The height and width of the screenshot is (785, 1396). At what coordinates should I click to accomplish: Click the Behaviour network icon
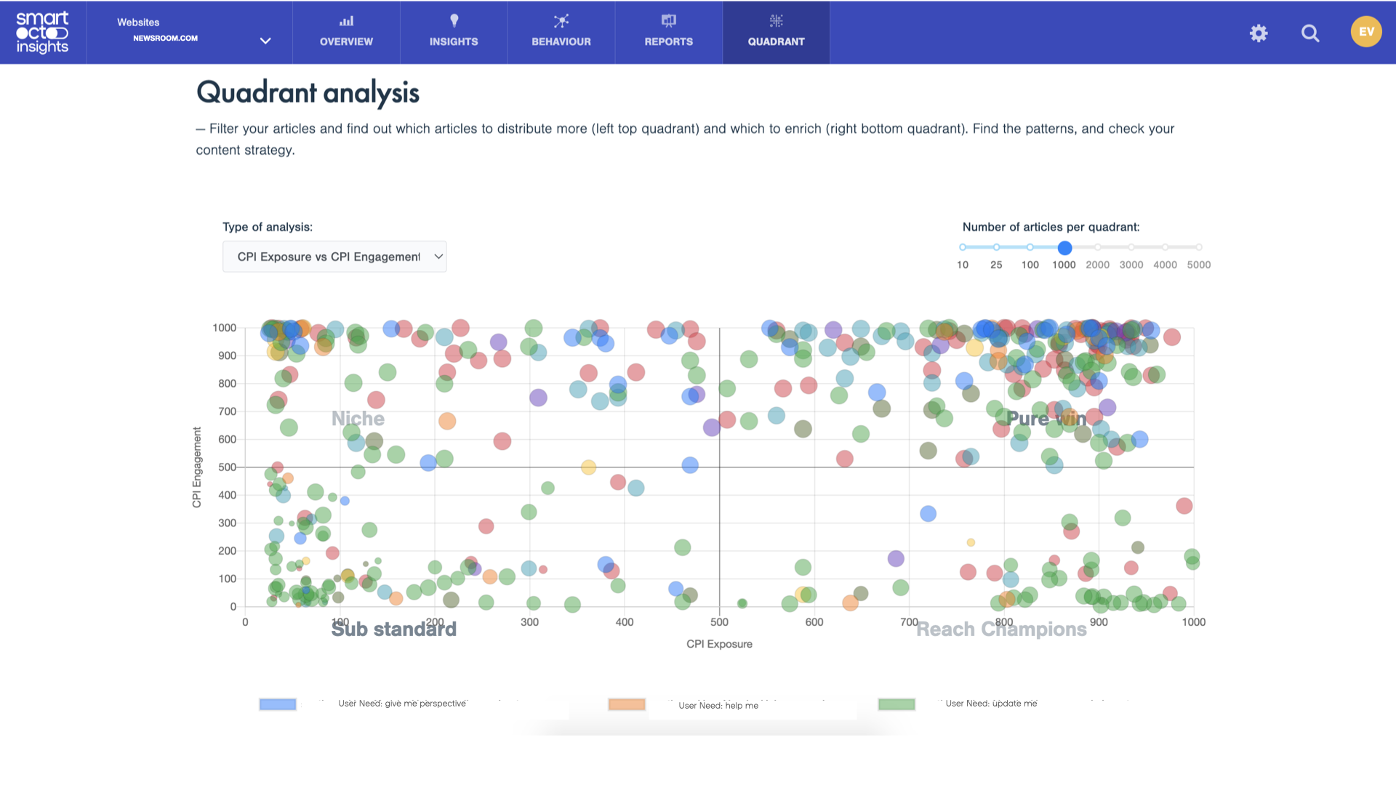[561, 21]
